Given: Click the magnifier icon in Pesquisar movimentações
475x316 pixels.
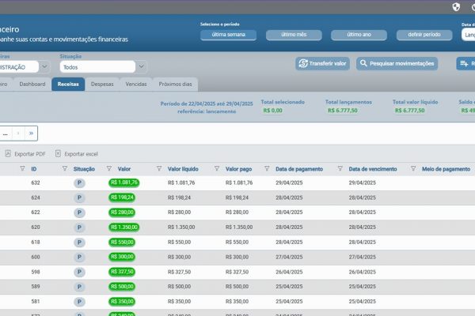Looking at the screenshot, I should point(363,63).
